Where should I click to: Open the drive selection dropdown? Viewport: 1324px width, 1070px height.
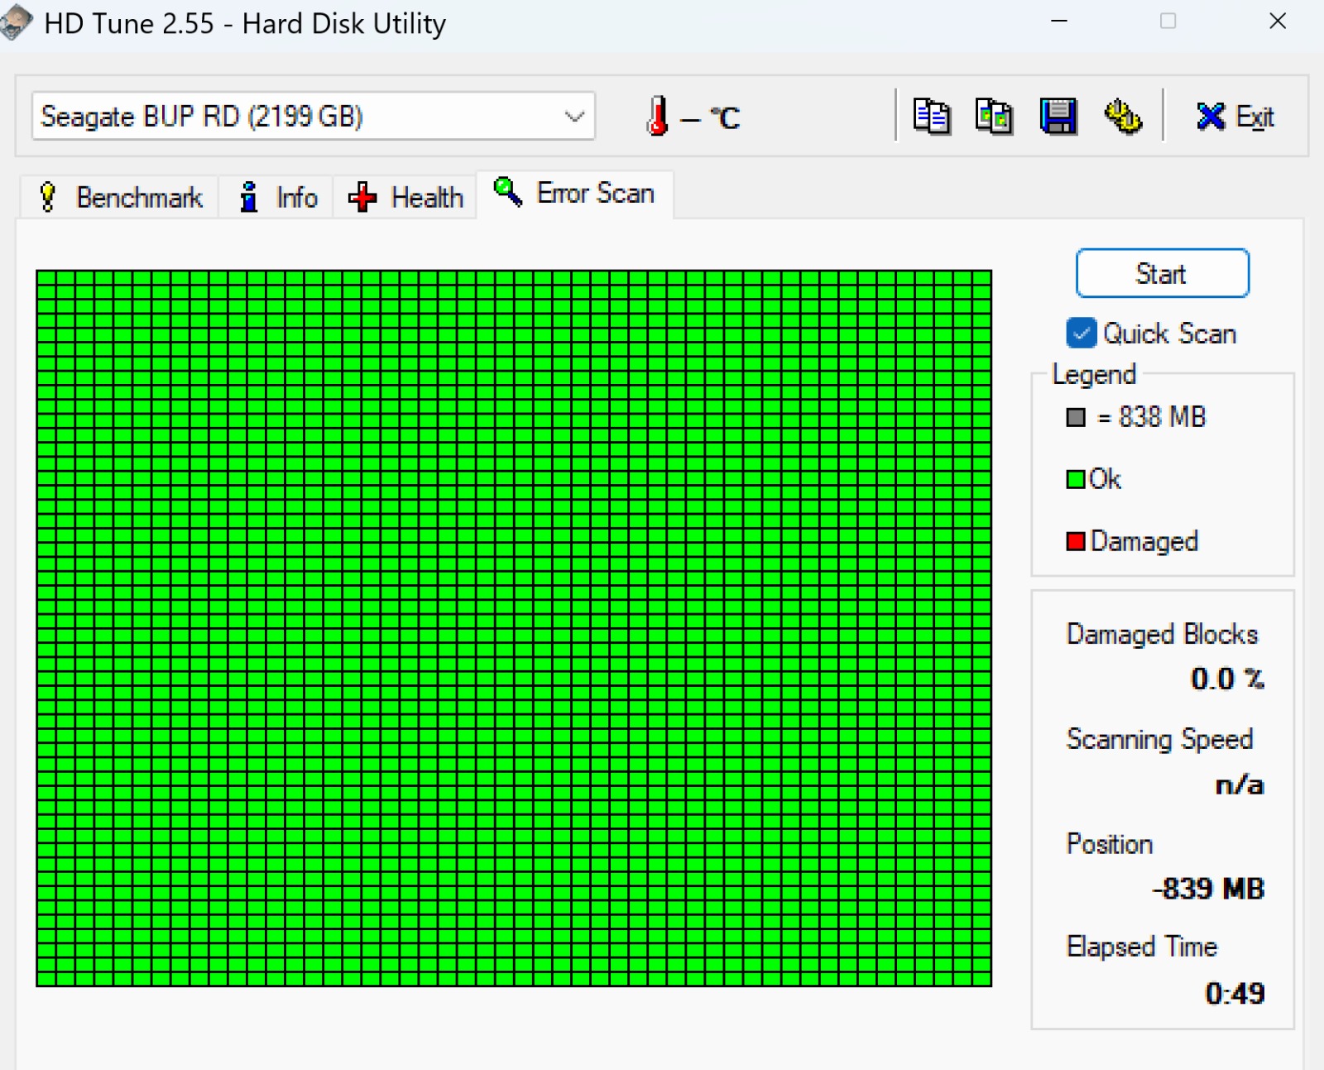point(314,116)
